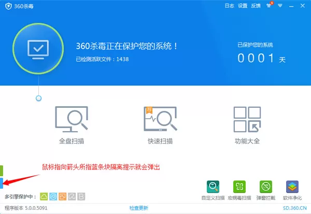311x214 pixels.
Task: Click the green cloud engine icon
Action: click(x=44, y=196)
